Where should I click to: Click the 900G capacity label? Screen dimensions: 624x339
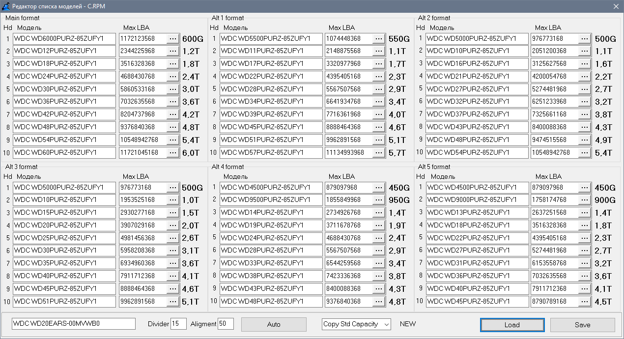coord(605,200)
